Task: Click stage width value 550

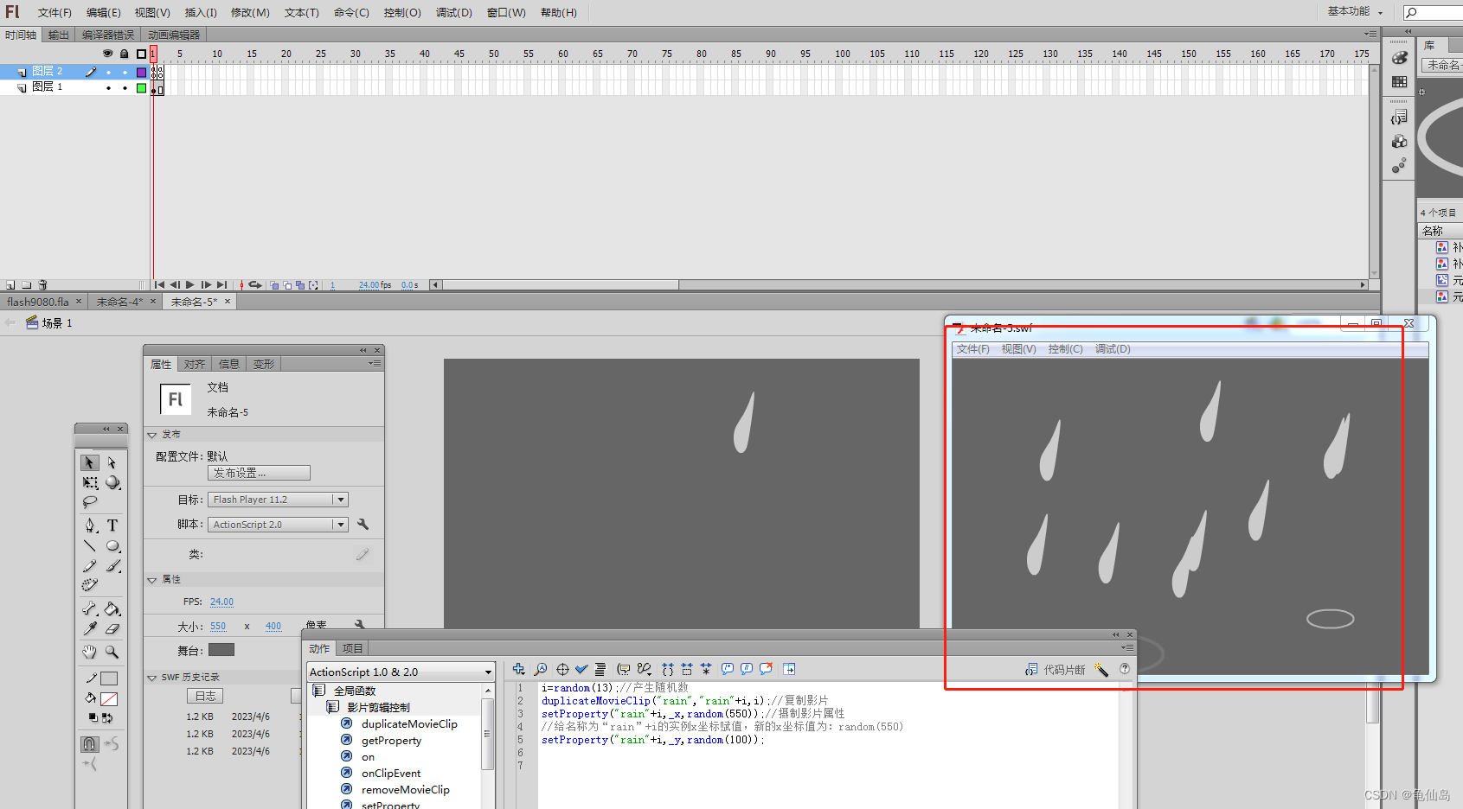Action: tap(218, 627)
